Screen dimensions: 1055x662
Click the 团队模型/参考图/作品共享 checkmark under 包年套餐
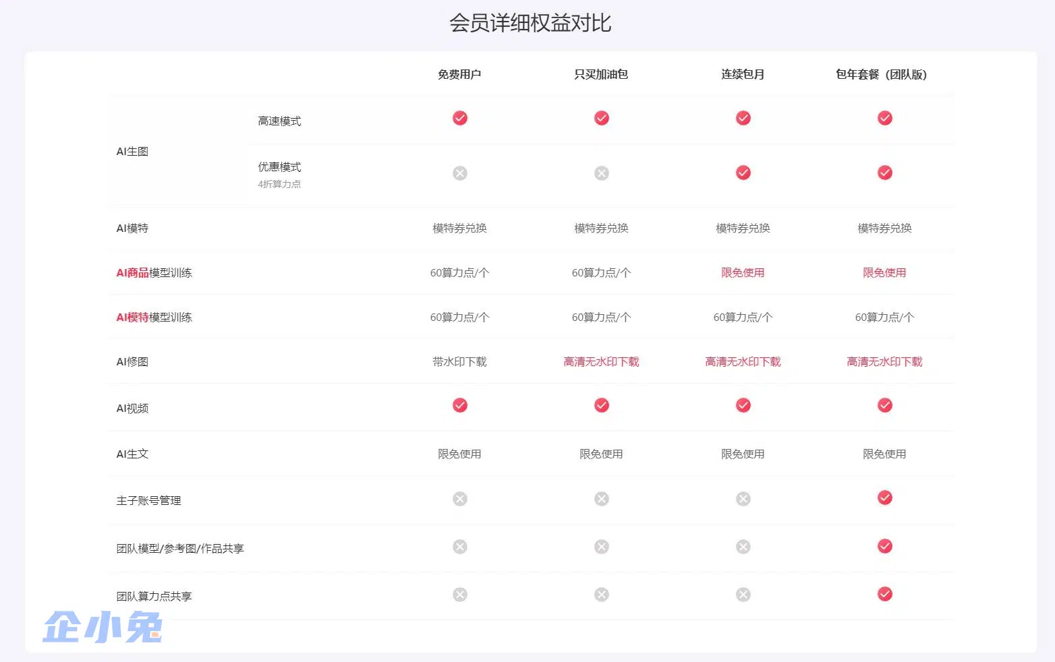point(885,546)
